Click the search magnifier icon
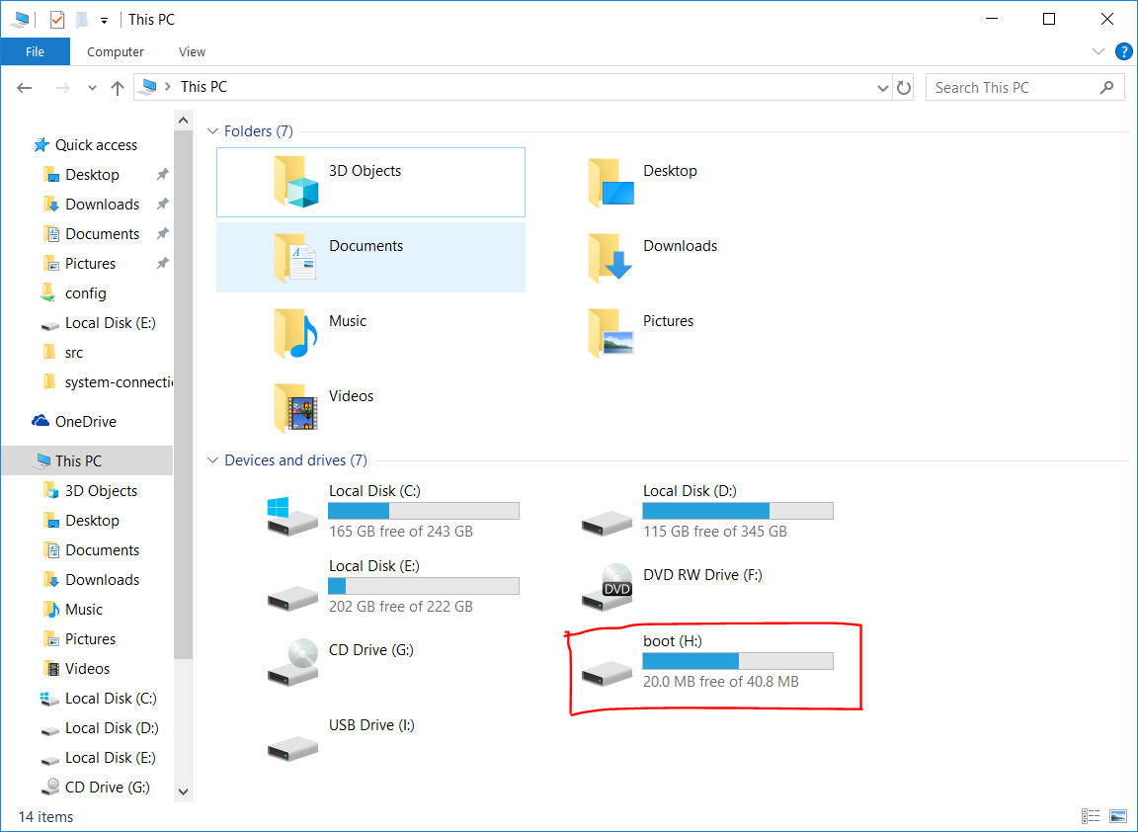The image size is (1138, 832). (x=1106, y=87)
